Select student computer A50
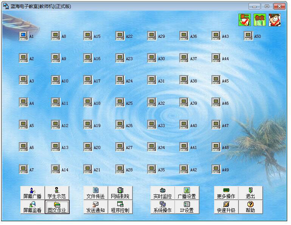The width and height of the screenshot is (291, 225). pyautogui.click(x=248, y=36)
